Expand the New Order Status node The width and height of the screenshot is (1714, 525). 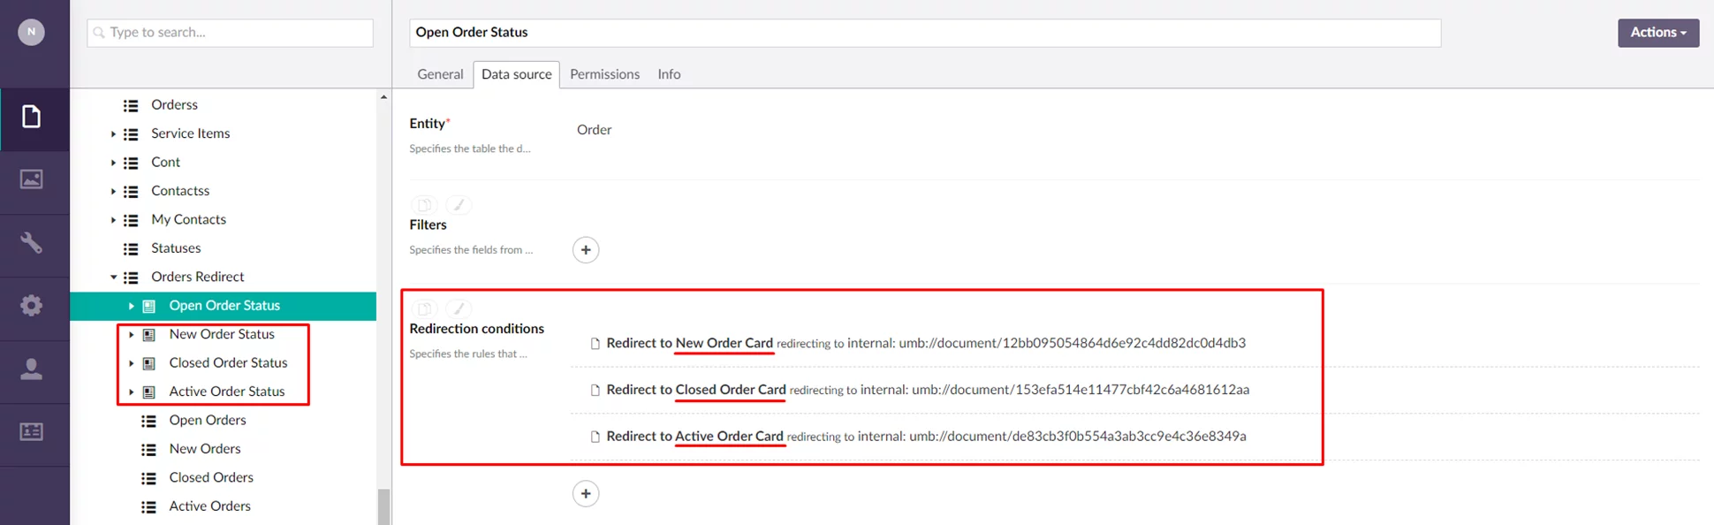pos(131,335)
